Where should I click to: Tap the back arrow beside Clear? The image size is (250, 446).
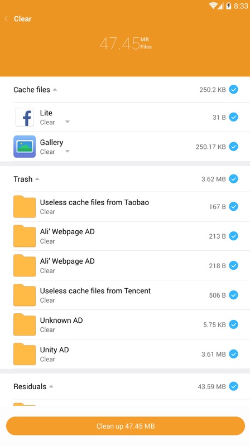click(x=6, y=19)
